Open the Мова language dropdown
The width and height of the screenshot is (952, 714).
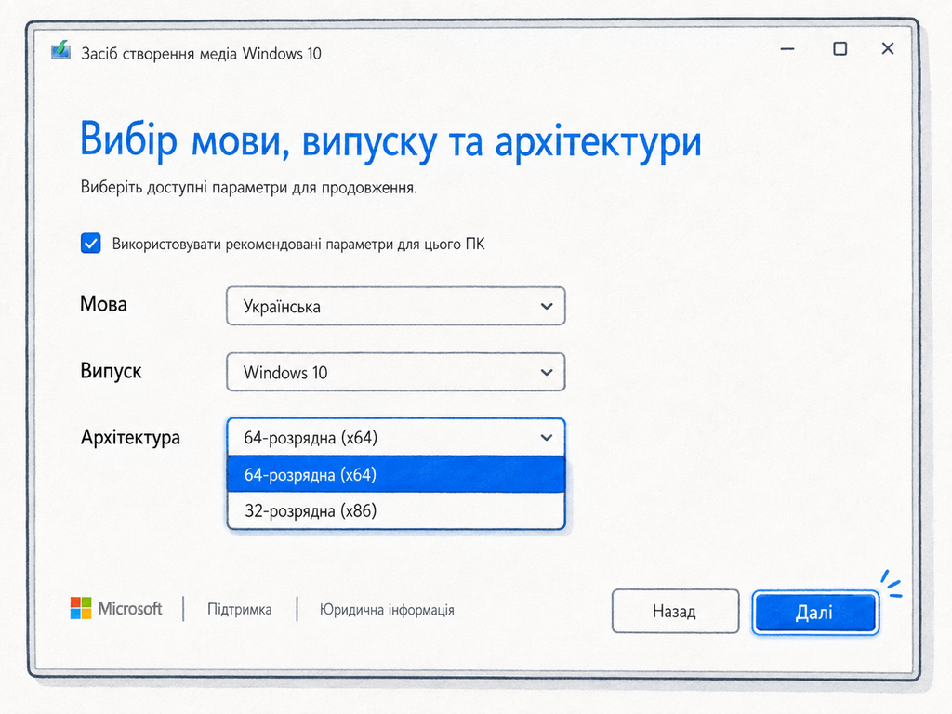[396, 306]
